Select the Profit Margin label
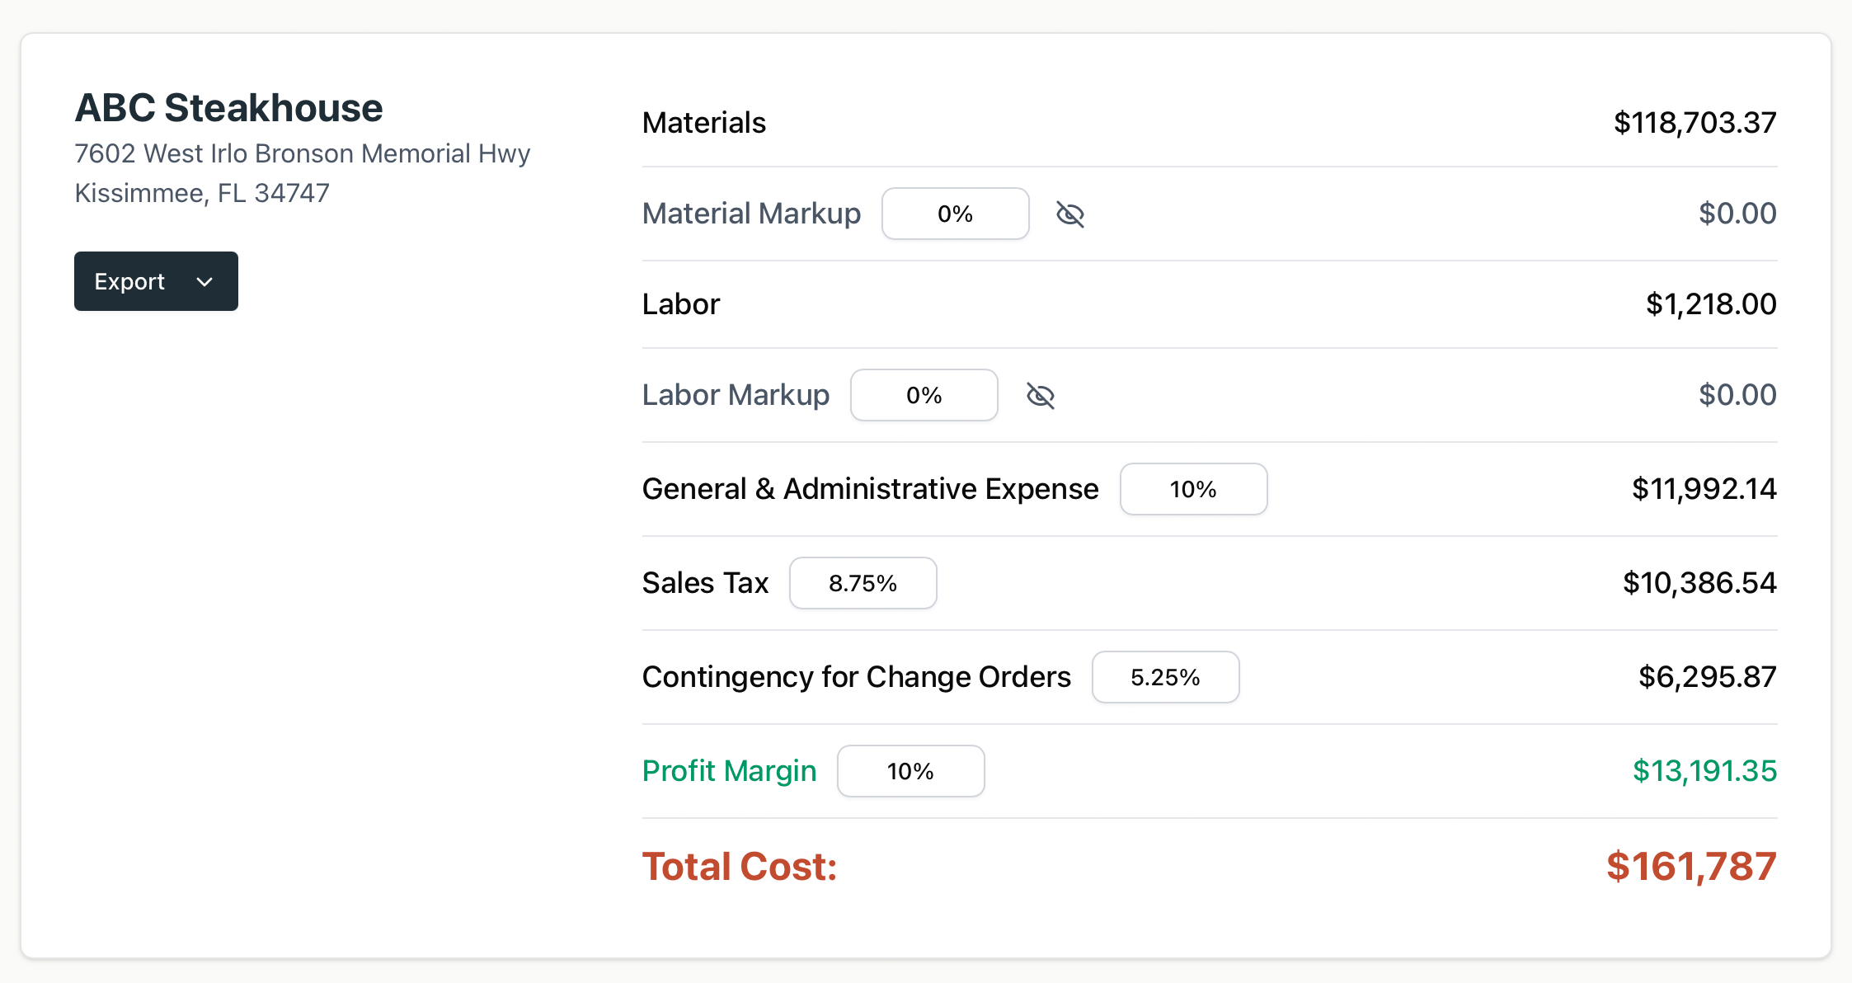Image resolution: width=1852 pixels, height=983 pixels. tap(729, 770)
